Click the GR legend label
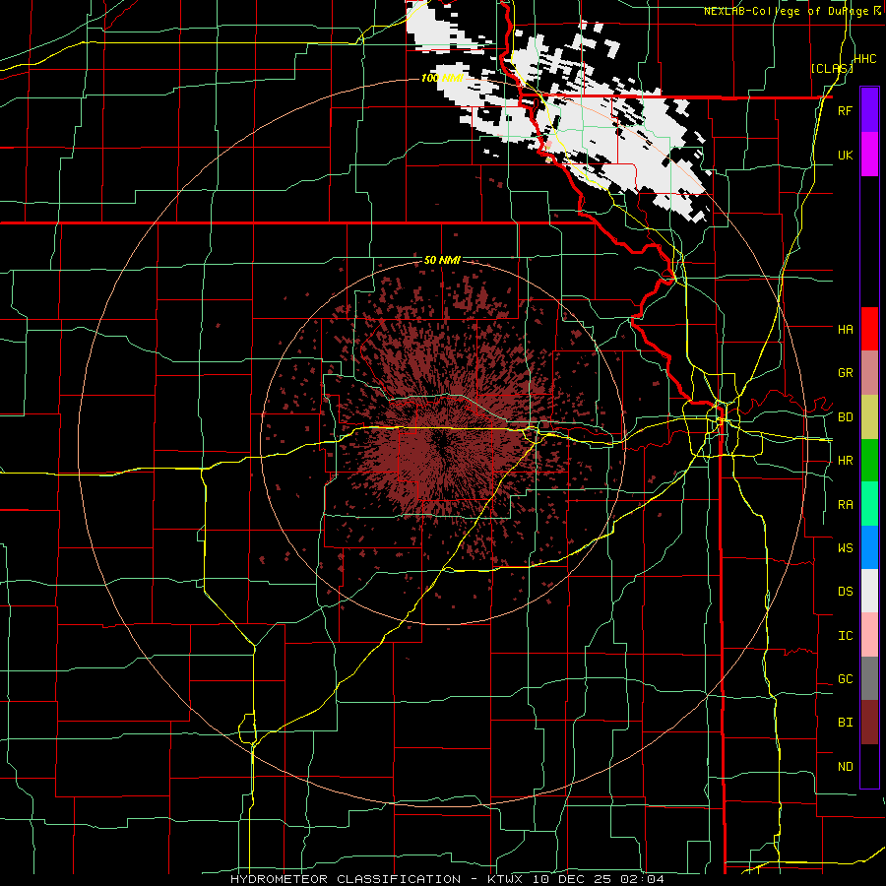The image size is (886, 886). pos(846,373)
